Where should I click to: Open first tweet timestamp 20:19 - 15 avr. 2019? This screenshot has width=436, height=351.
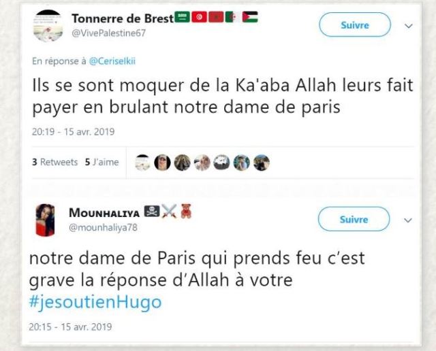73,131
